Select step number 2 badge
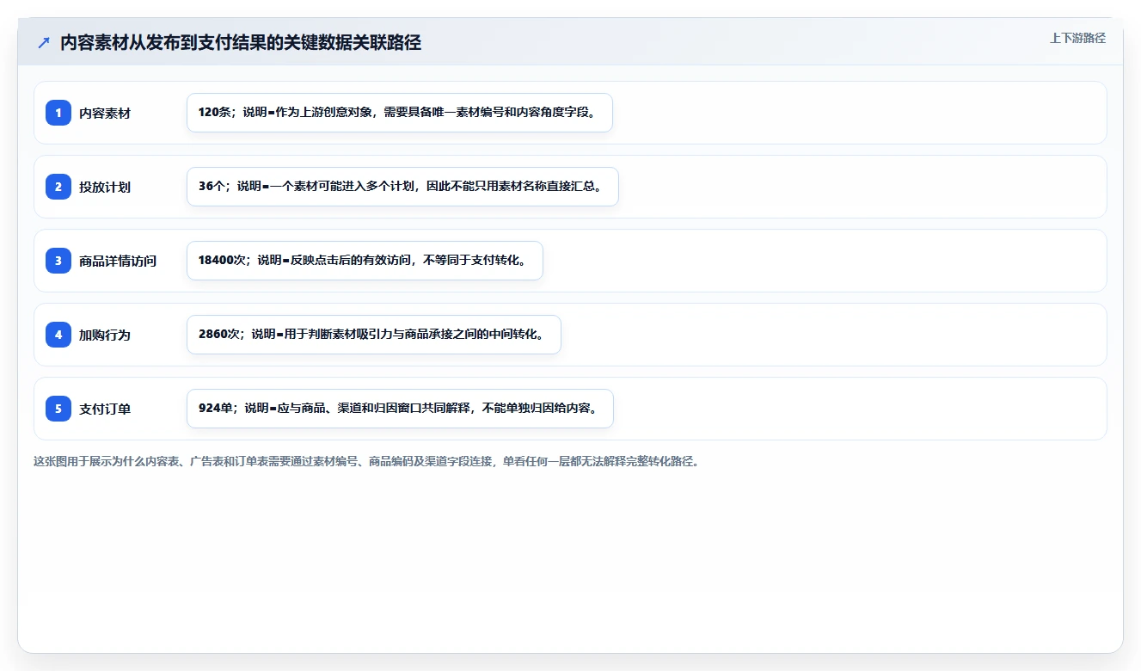The height and width of the screenshot is (671, 1141). tap(58, 187)
